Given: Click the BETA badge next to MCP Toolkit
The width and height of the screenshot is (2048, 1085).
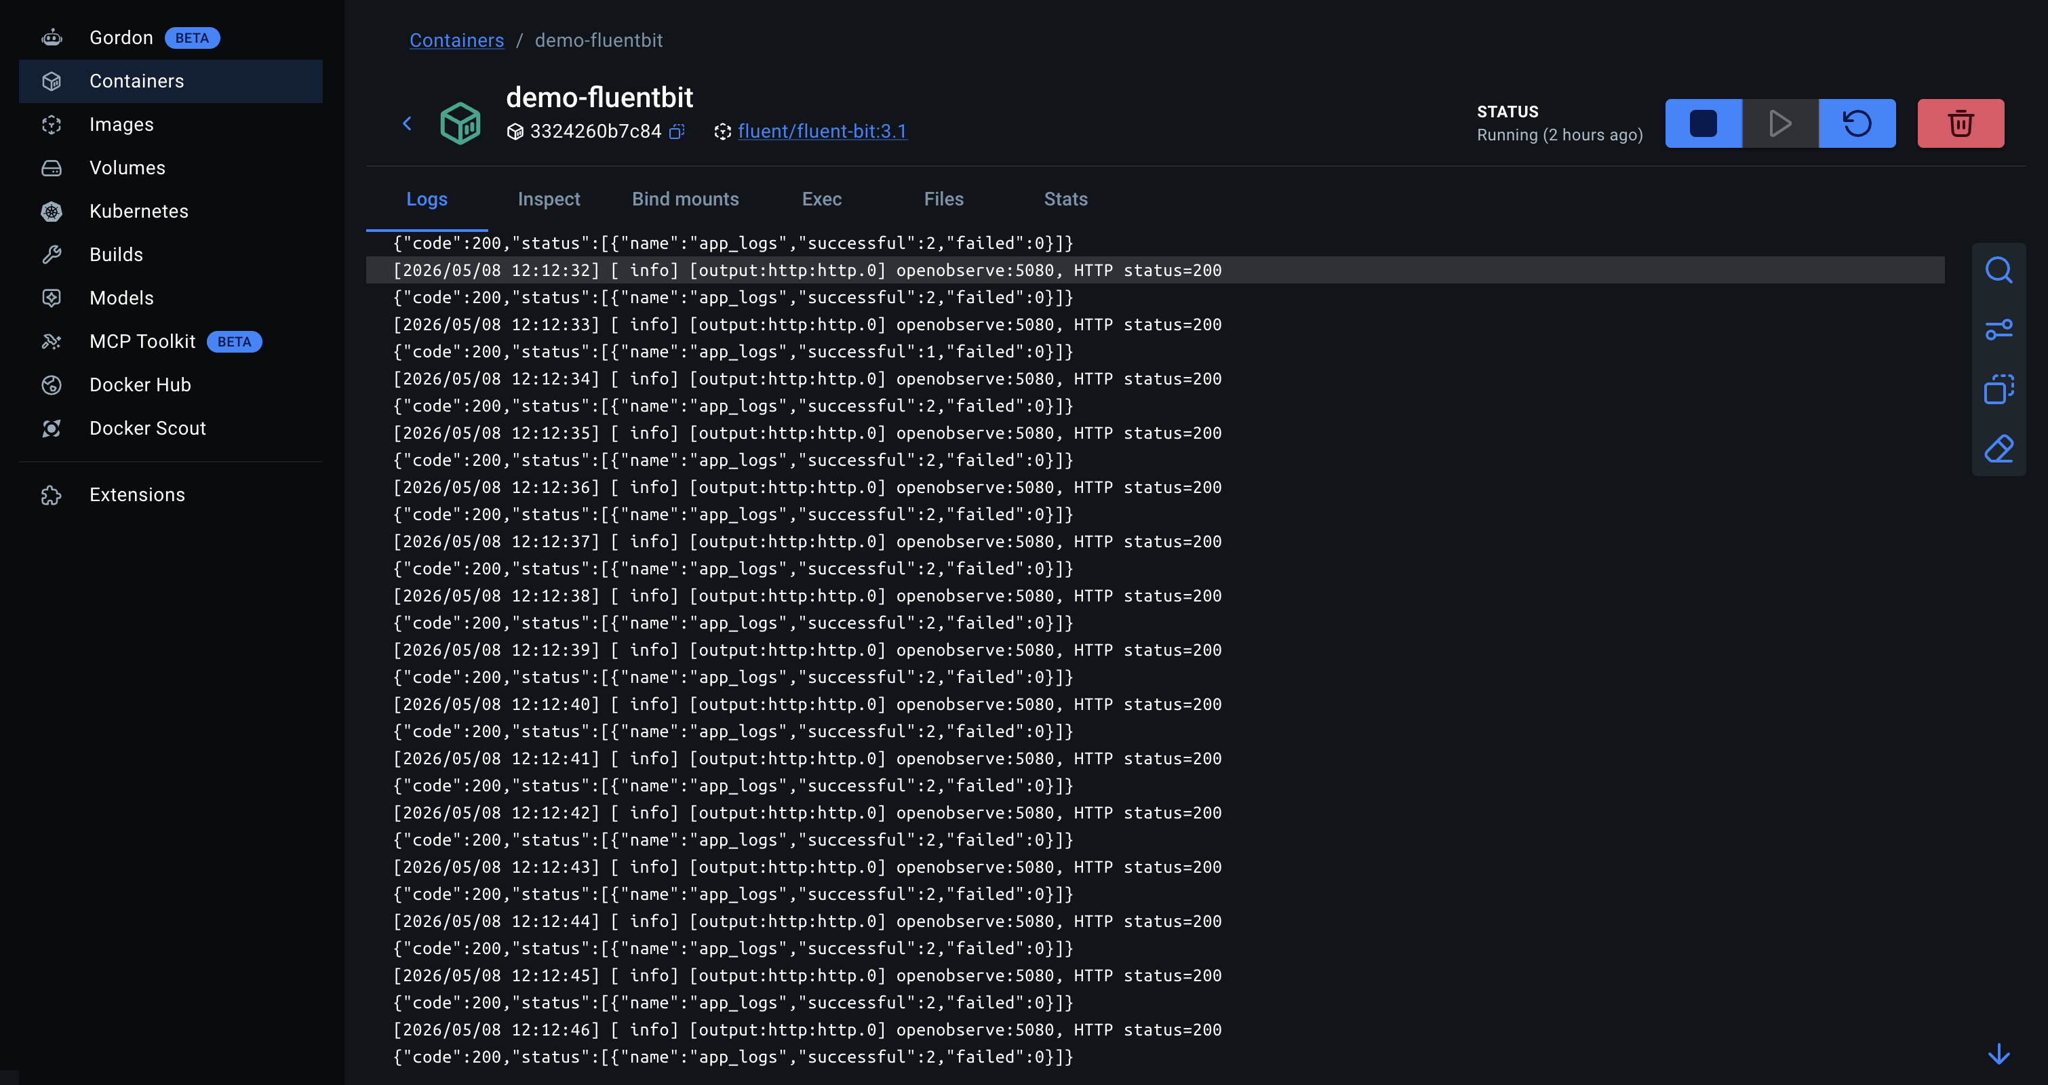Looking at the screenshot, I should (x=234, y=342).
